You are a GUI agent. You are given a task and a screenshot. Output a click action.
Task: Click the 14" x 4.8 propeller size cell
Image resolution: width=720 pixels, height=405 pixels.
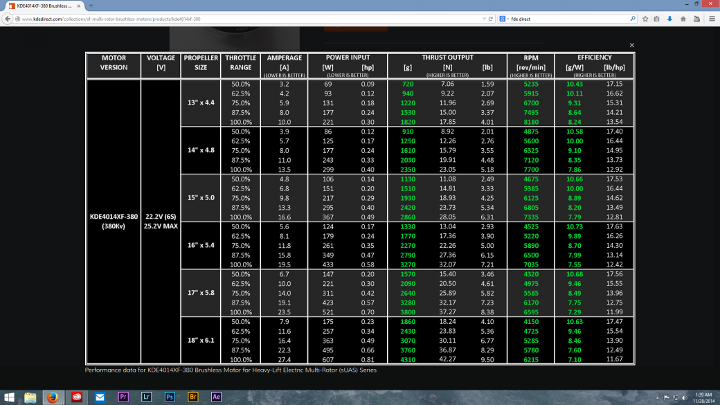pos(201,150)
